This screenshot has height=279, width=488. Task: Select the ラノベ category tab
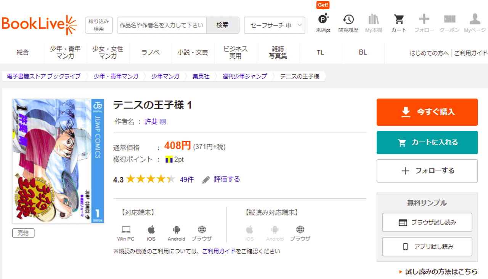pyautogui.click(x=151, y=53)
